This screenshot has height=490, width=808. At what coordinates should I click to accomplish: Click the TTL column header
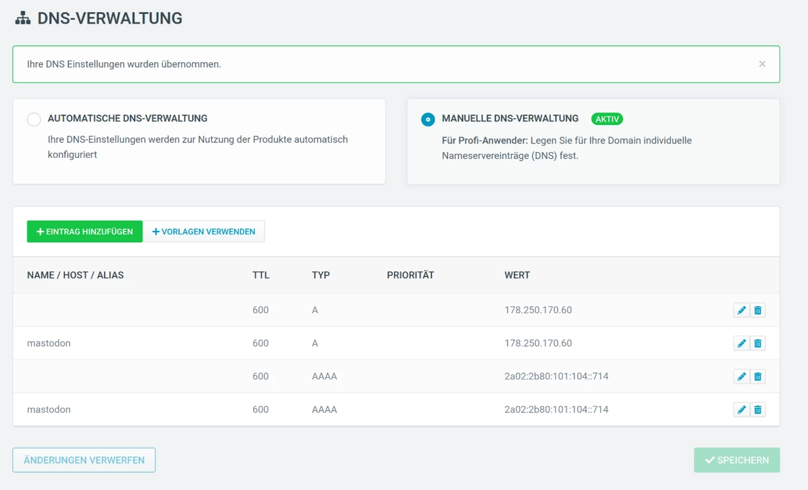(x=260, y=275)
